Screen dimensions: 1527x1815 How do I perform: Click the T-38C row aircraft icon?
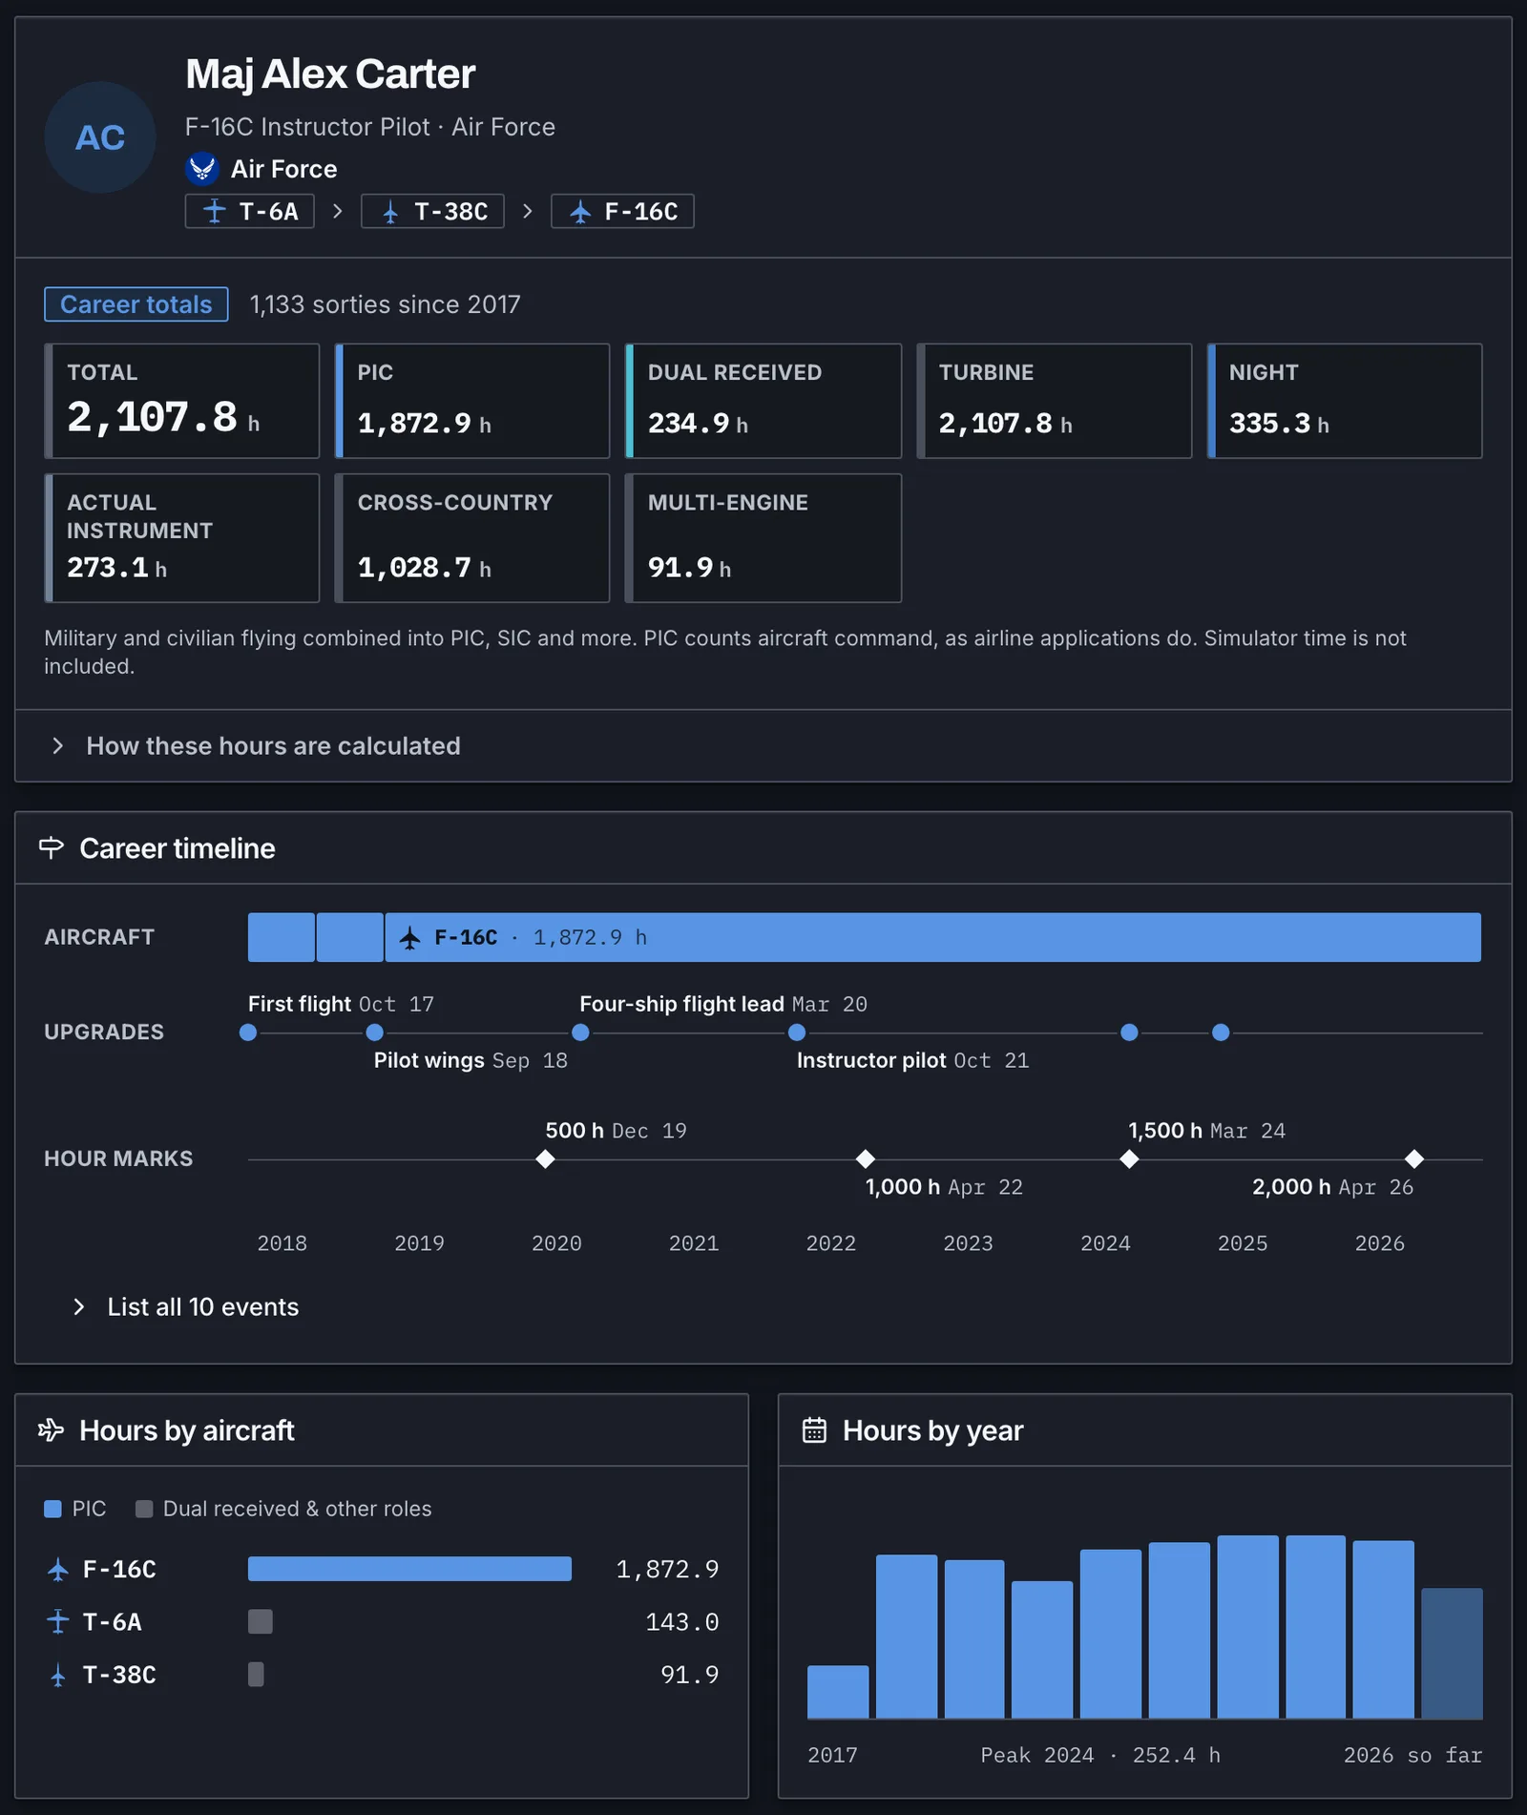click(58, 1675)
